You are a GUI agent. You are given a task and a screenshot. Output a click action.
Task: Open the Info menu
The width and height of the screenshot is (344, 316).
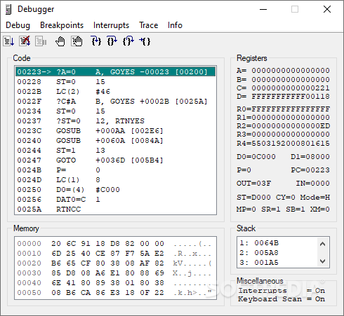click(175, 25)
